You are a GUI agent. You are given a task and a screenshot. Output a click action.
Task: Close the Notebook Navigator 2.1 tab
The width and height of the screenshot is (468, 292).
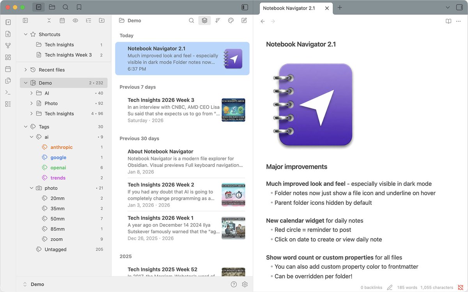pos(327,8)
